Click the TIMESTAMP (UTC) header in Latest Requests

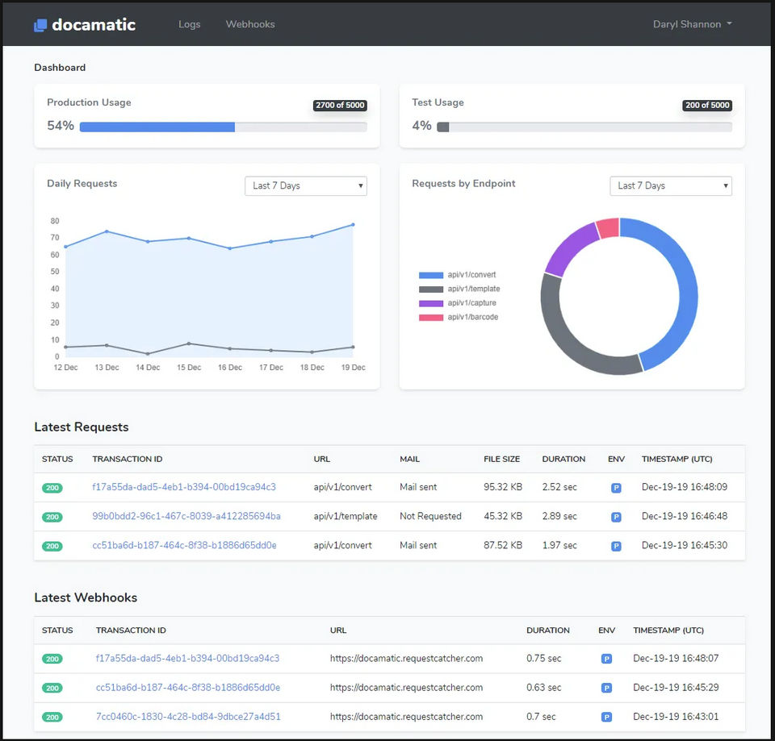click(x=677, y=459)
